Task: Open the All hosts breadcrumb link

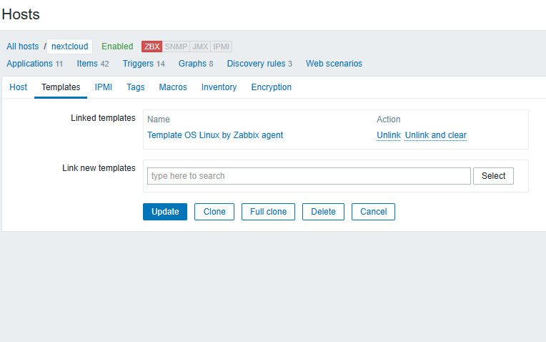Action: pos(23,47)
